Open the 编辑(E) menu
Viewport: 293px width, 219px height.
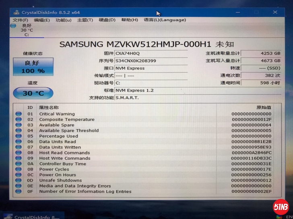(x=42, y=20)
